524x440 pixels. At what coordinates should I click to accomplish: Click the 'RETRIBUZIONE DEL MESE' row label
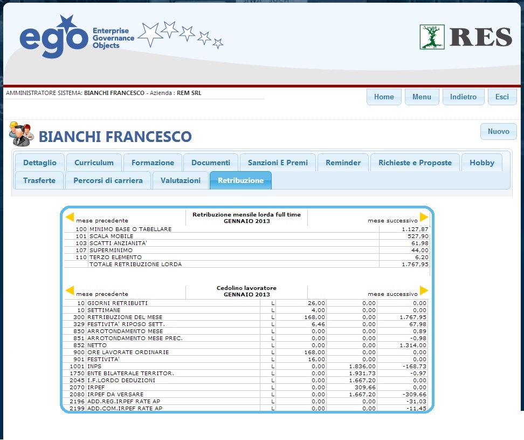(125, 317)
